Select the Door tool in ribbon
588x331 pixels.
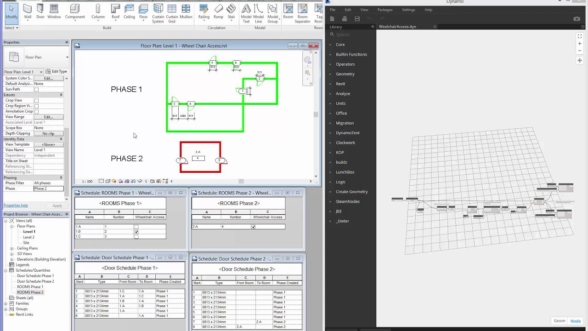tap(40, 11)
